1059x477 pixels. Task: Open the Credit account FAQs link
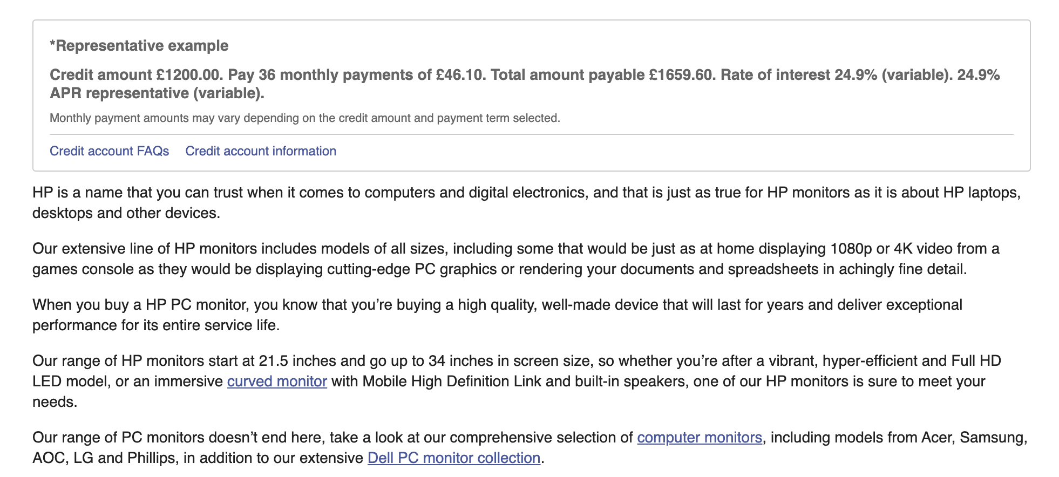109,151
